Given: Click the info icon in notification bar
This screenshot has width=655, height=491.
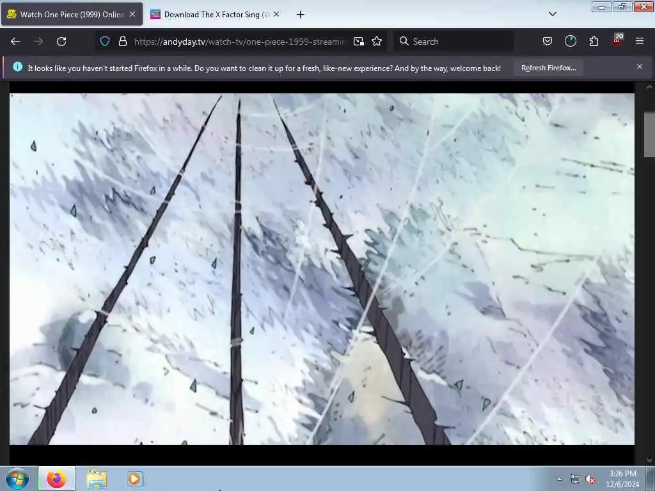Looking at the screenshot, I should (17, 66).
